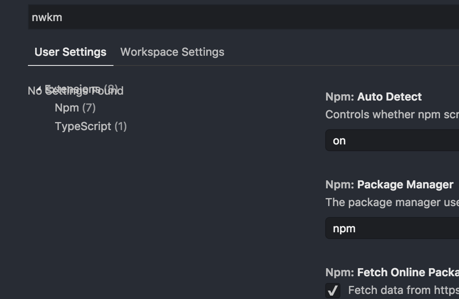Switch to the Workspace Settings tab
The width and height of the screenshot is (459, 299).
pyautogui.click(x=172, y=52)
